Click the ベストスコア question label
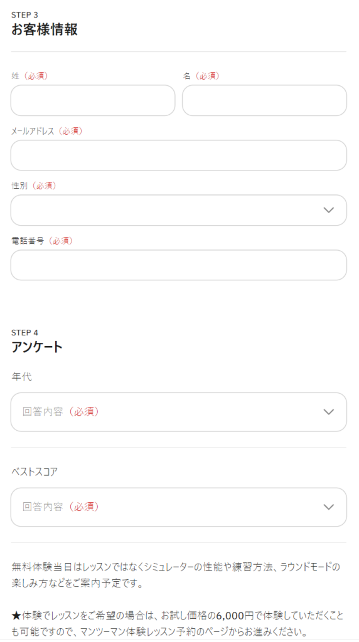The width and height of the screenshot is (359, 642). click(35, 471)
